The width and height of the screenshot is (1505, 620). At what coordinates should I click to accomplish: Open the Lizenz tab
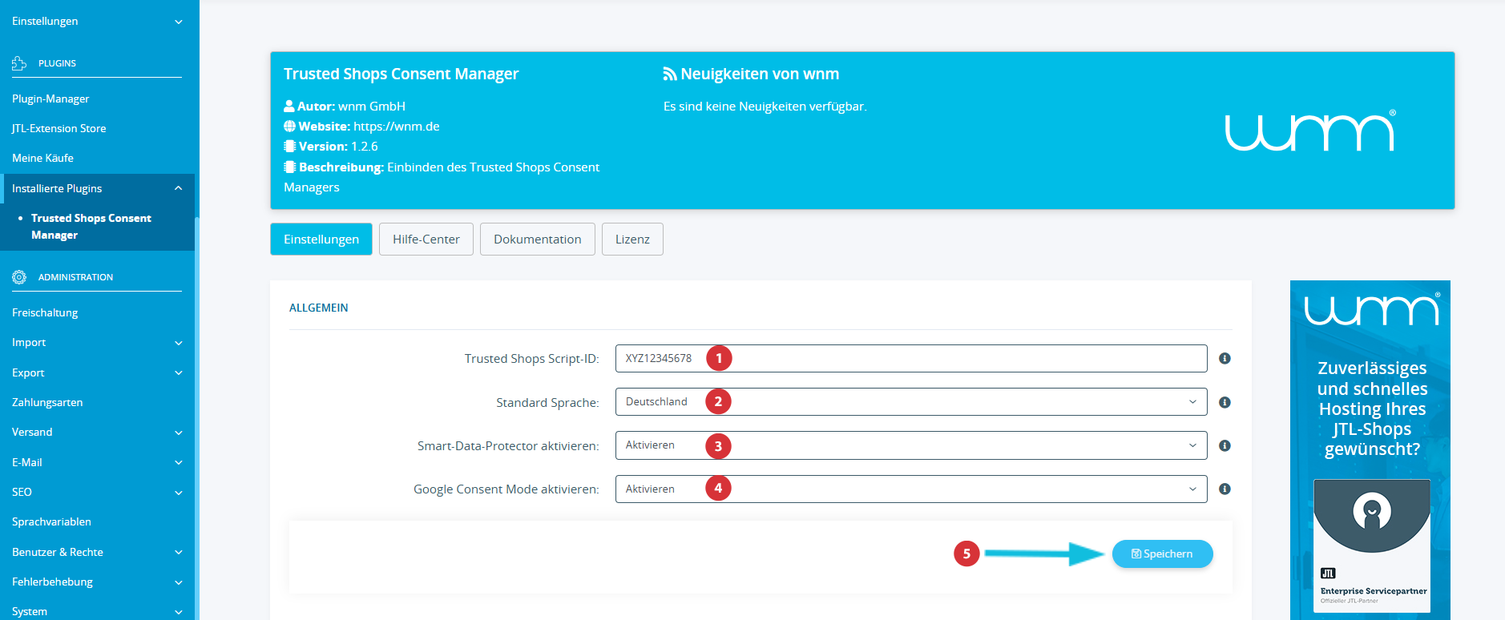click(632, 239)
